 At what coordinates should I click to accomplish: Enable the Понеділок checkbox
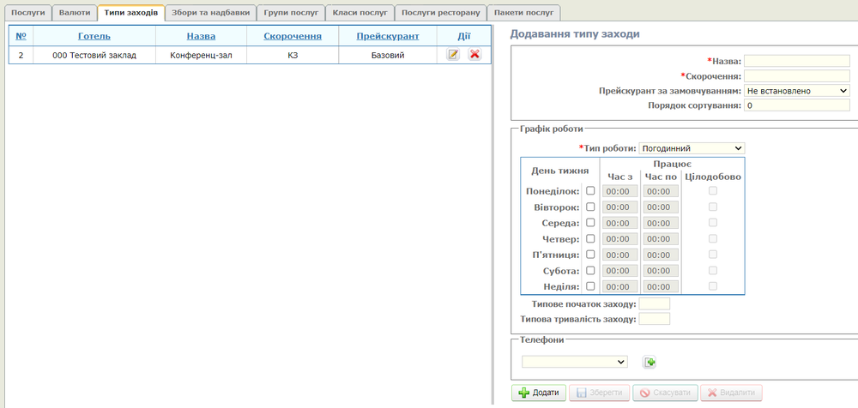[x=590, y=191]
